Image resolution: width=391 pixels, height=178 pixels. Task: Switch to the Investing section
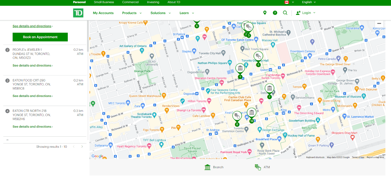click(x=153, y=2)
